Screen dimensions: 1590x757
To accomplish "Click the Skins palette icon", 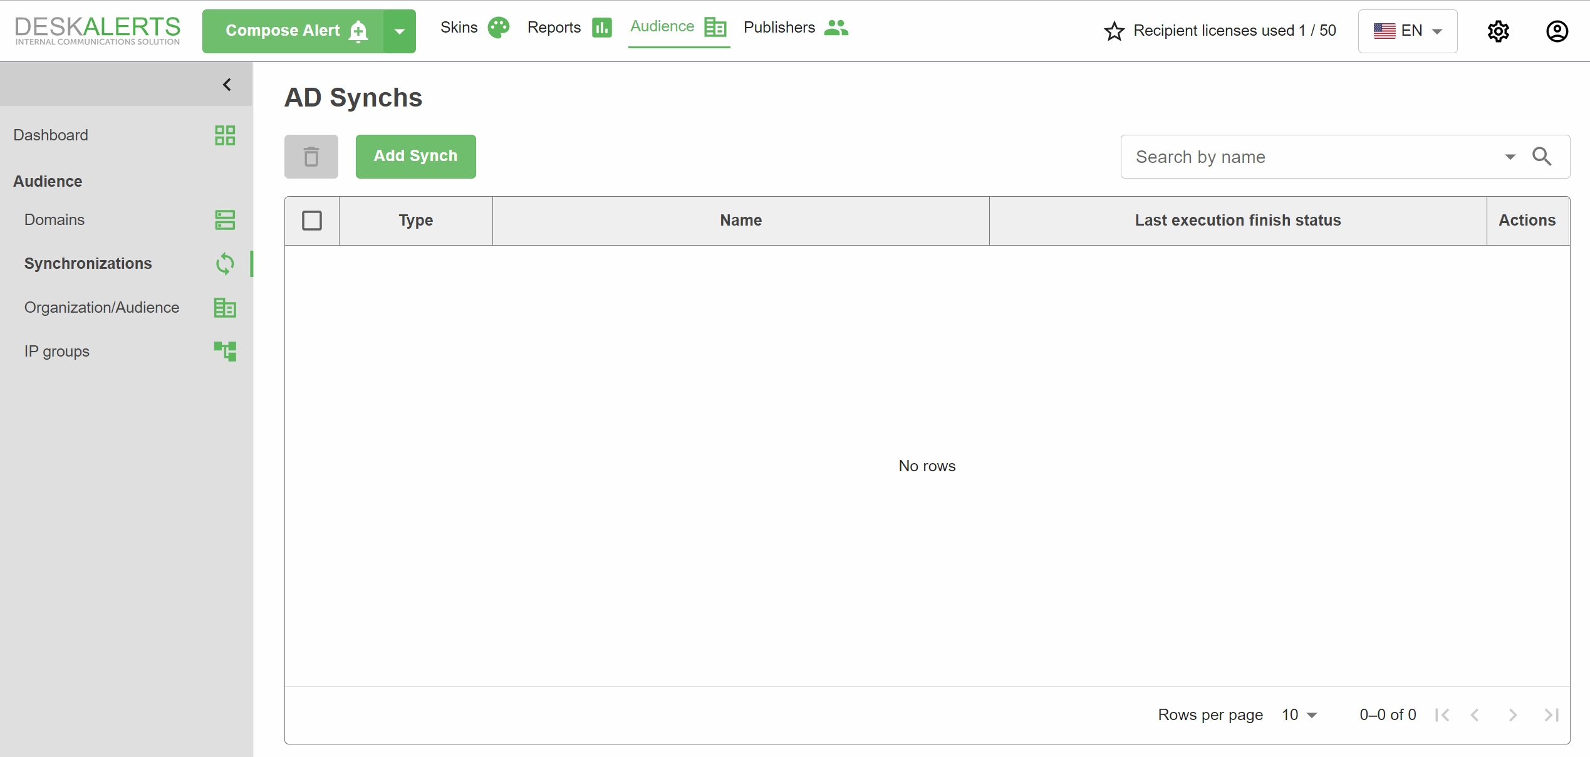I will [499, 28].
